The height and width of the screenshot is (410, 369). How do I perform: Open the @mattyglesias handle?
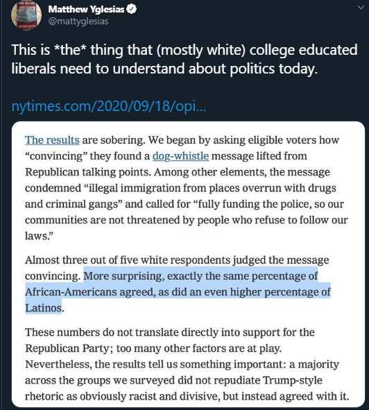pos(78,22)
